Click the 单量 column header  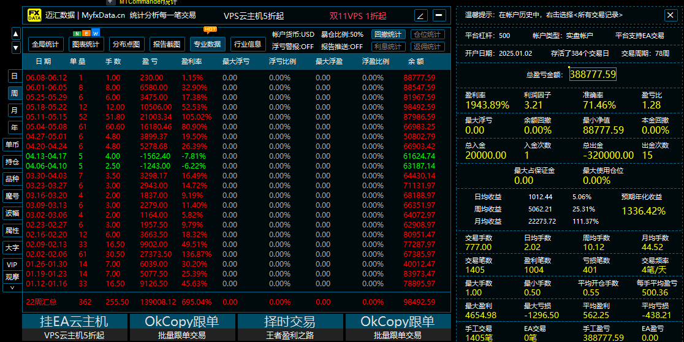click(78, 61)
